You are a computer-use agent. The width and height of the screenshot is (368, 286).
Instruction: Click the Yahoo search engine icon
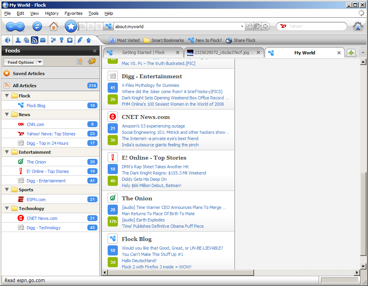click(283, 26)
